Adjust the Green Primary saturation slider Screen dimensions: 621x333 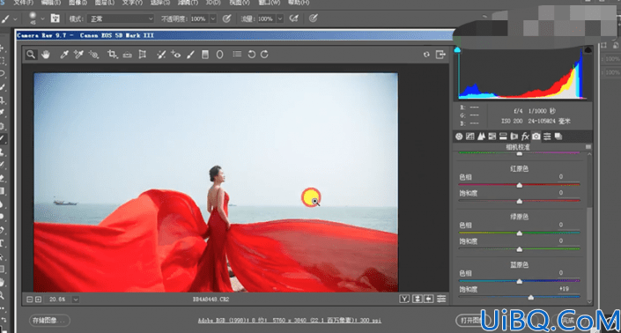pyautogui.click(x=519, y=249)
